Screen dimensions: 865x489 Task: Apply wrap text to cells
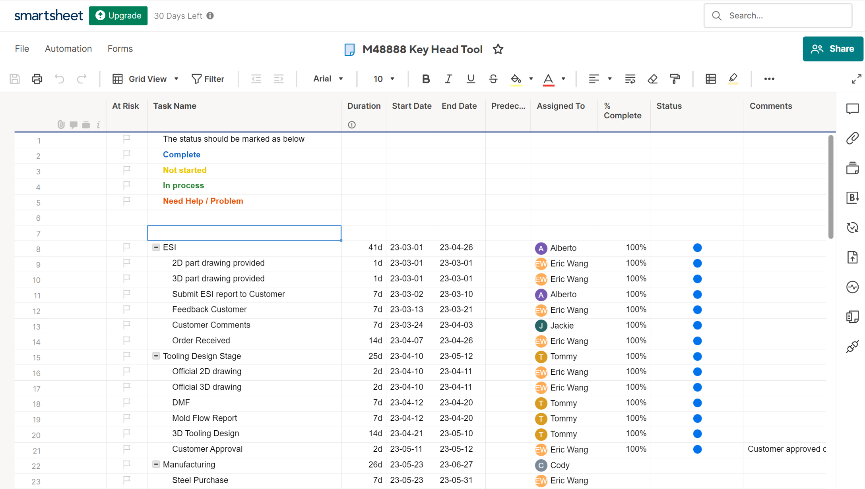pyautogui.click(x=630, y=79)
